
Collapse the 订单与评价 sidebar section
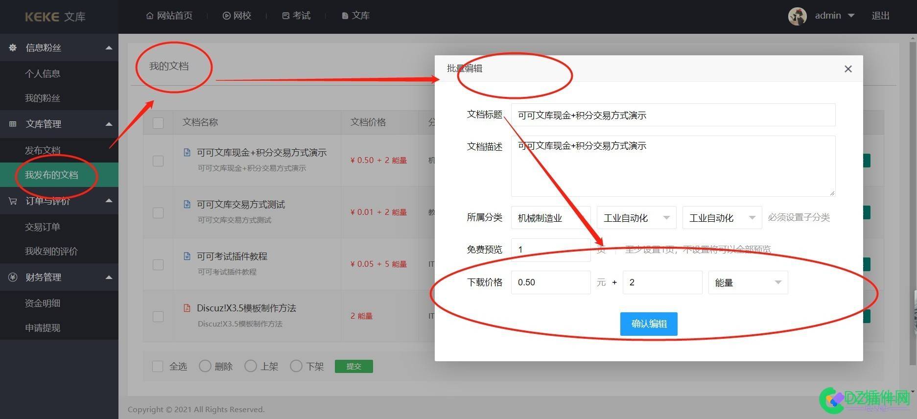pos(109,201)
